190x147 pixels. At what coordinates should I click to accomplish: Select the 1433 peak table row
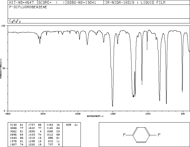point(35,135)
